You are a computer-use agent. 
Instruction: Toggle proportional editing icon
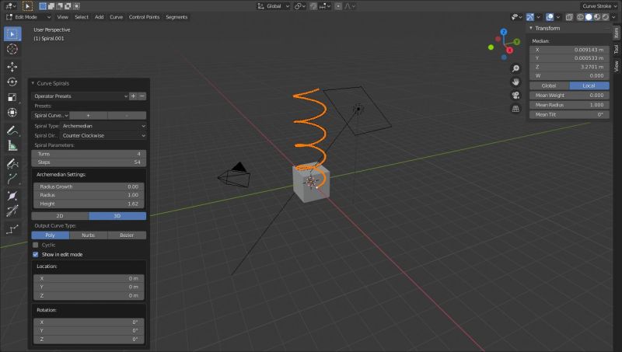338,6
